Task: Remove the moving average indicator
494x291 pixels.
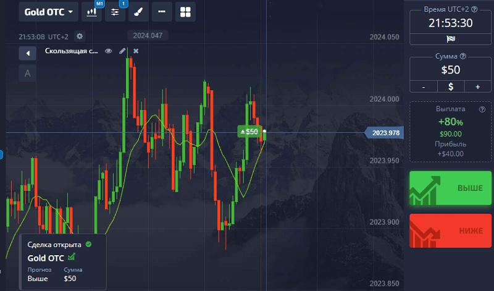Action: point(136,51)
